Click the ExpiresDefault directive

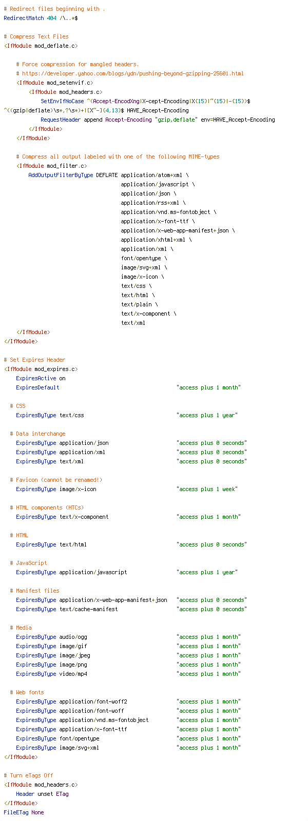(37, 387)
